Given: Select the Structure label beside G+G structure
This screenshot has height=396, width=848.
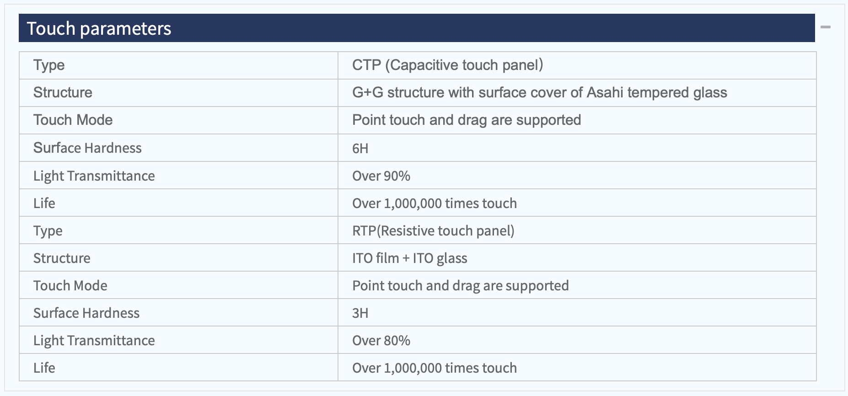Looking at the screenshot, I should (x=178, y=93).
